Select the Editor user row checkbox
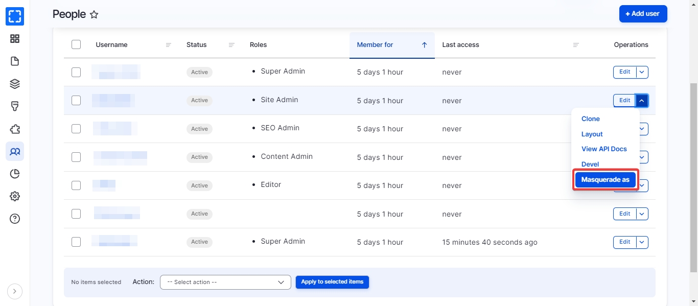Viewport: 698px width, 306px height. 76,185
